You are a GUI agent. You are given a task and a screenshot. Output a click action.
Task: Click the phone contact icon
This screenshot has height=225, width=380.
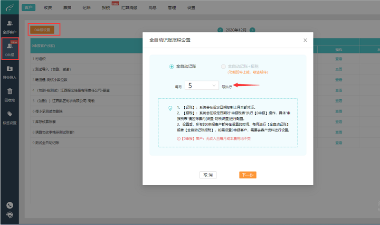(x=9, y=205)
